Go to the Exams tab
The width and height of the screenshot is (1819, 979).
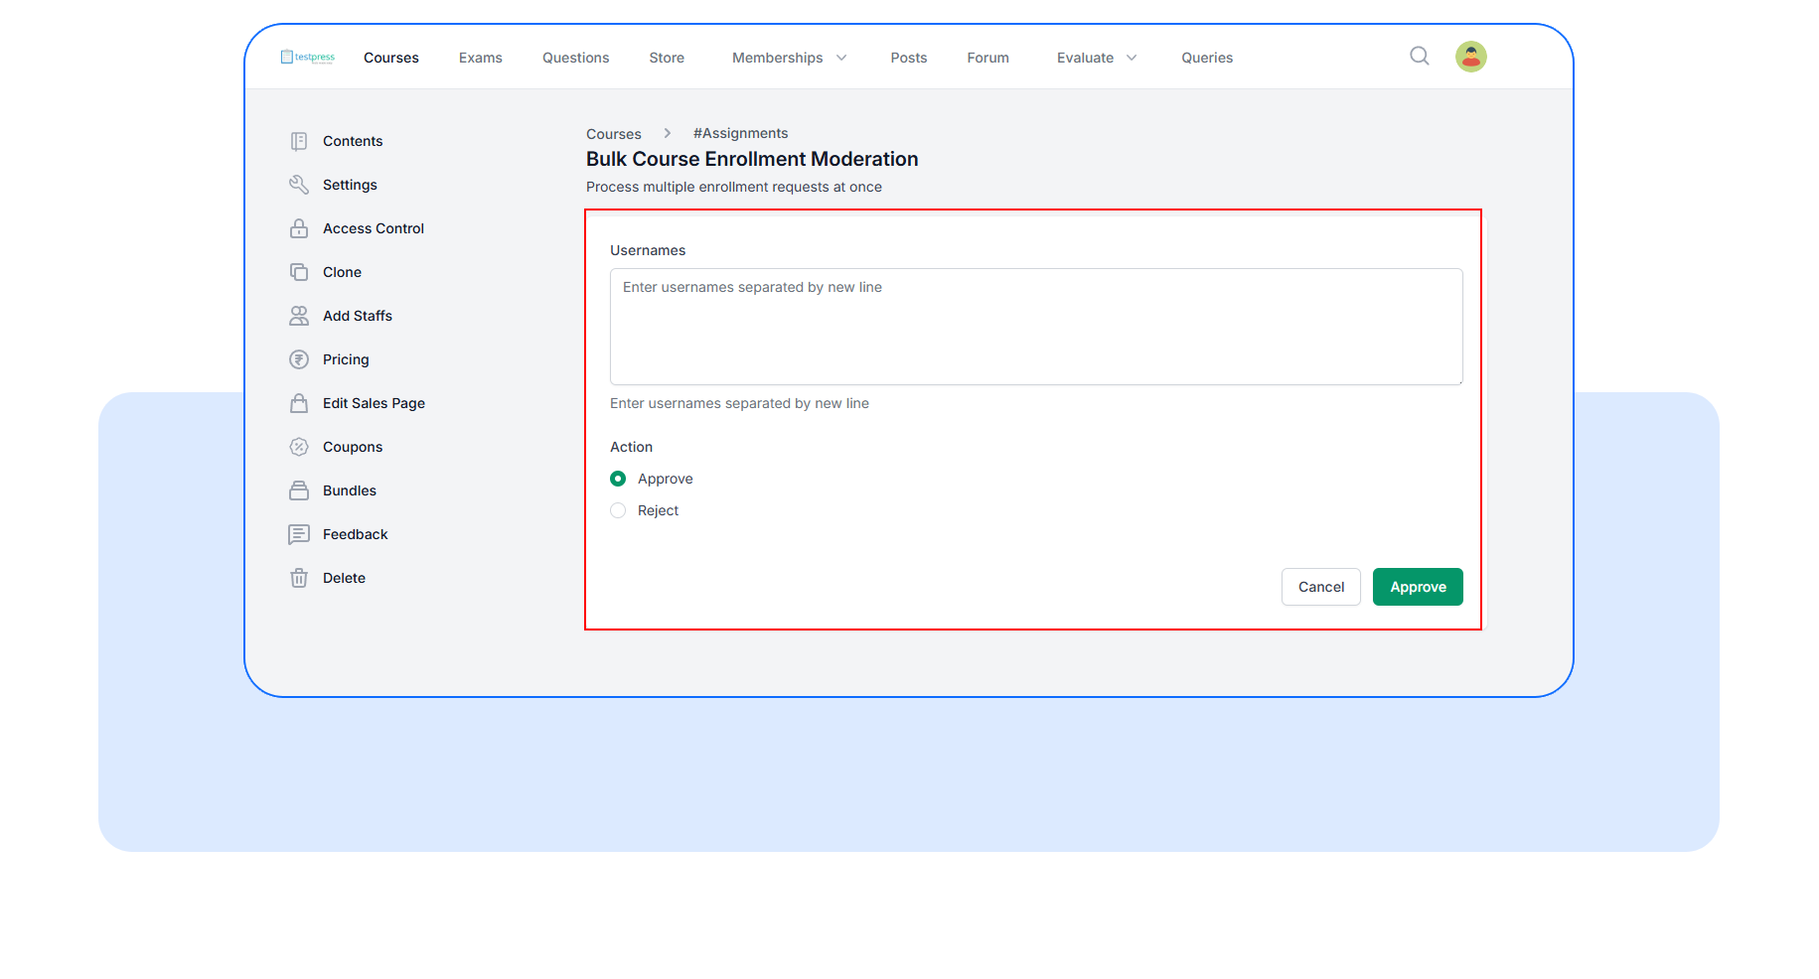pyautogui.click(x=480, y=58)
